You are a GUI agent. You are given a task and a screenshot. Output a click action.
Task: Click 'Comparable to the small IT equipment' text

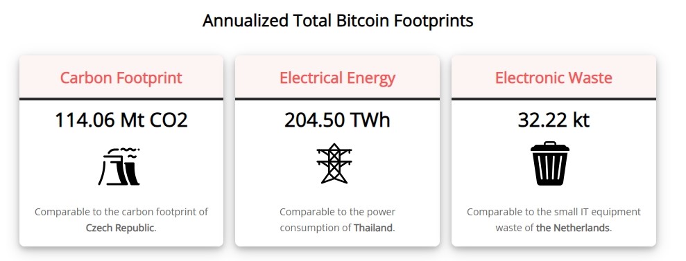(554, 212)
